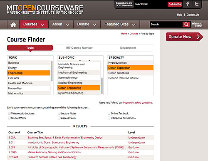Click the MIT OpenCourseWare logo
This screenshot has width=208, height=161.
coord(45,10)
